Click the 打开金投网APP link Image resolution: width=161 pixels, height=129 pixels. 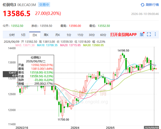[123, 35]
